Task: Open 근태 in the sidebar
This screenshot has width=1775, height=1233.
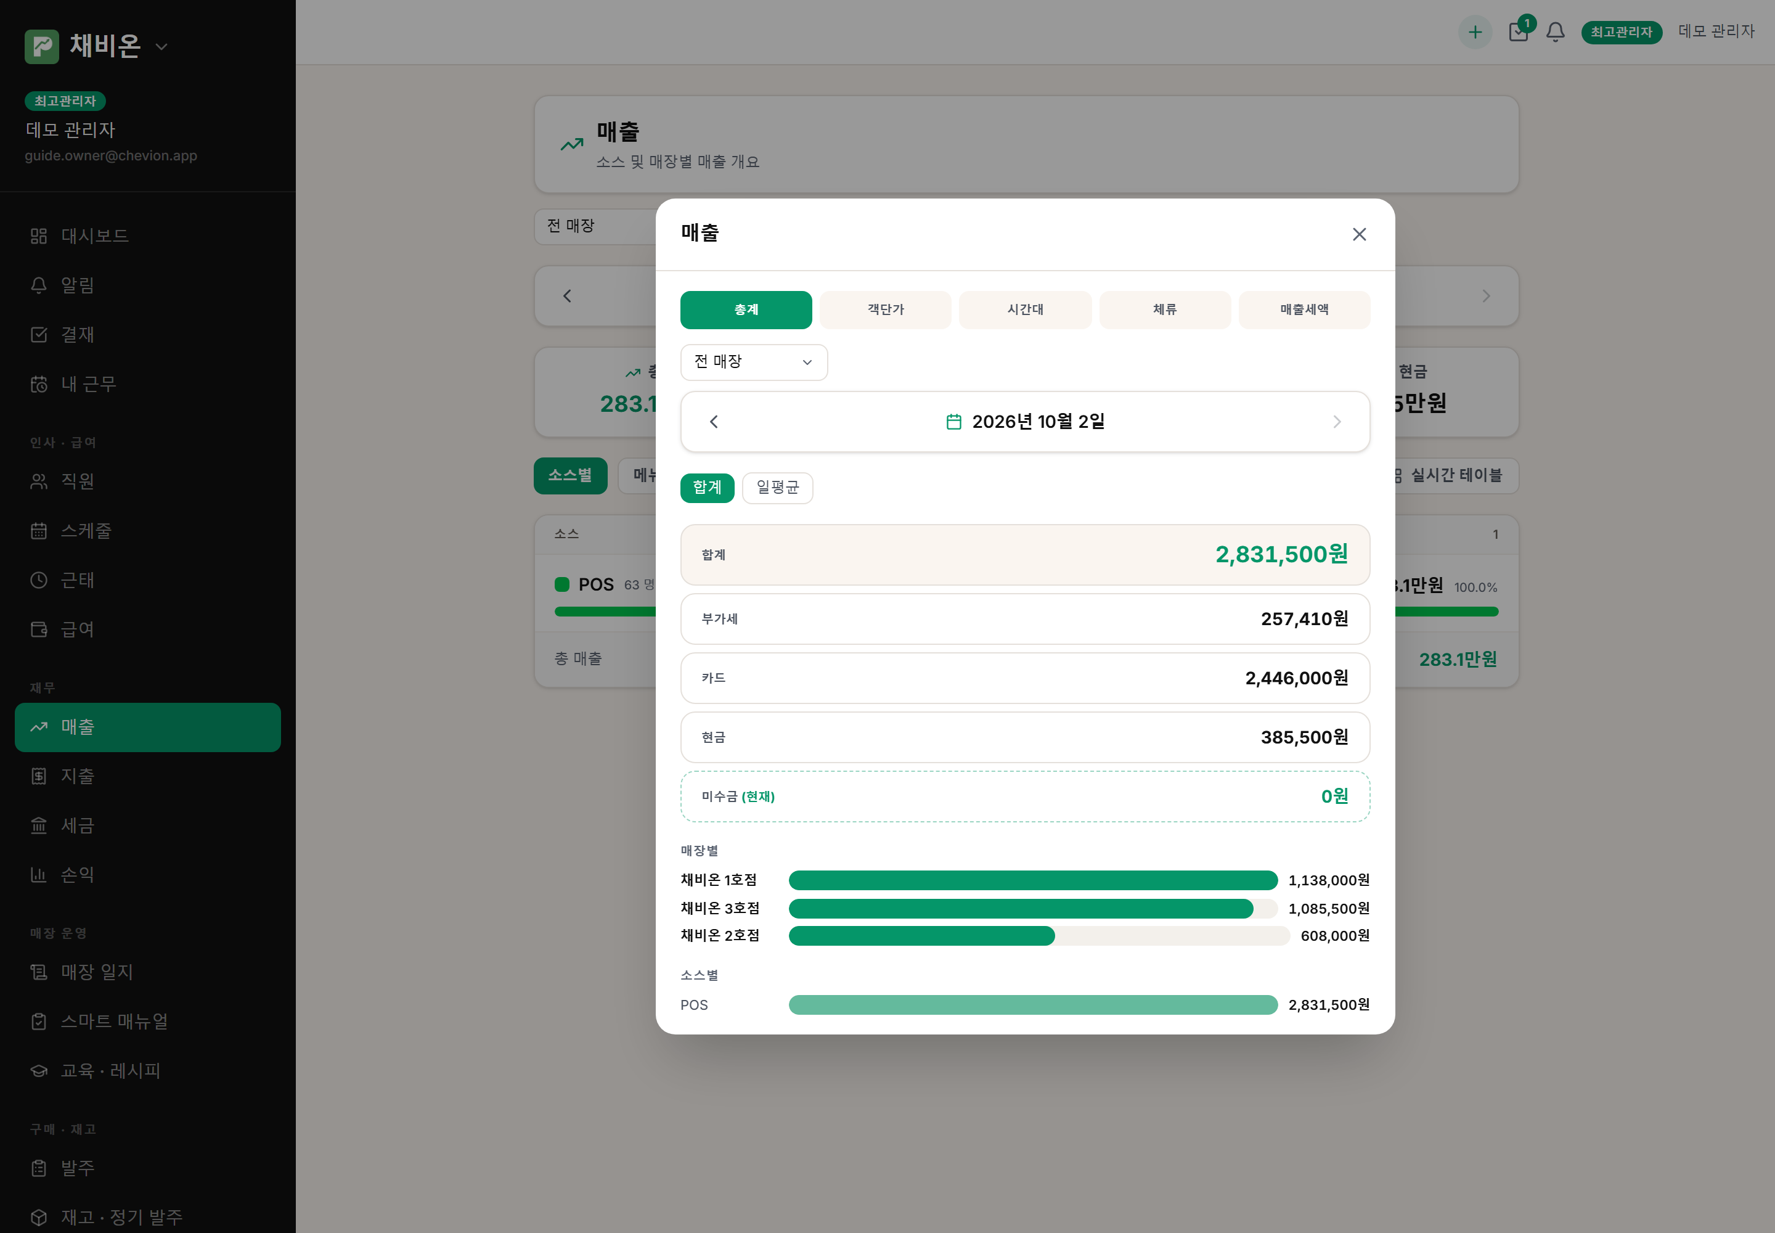Action: click(147, 580)
